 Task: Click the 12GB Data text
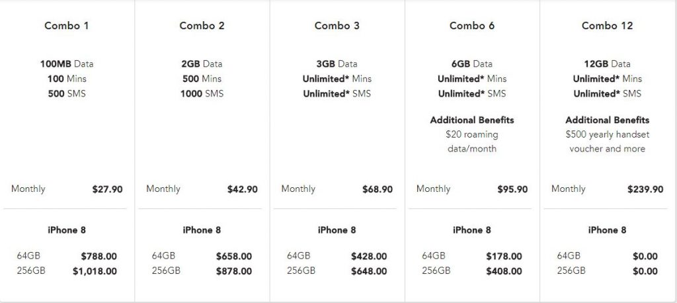(607, 64)
